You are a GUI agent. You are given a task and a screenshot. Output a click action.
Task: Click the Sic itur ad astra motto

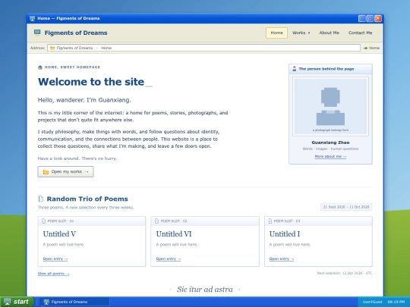click(x=205, y=290)
